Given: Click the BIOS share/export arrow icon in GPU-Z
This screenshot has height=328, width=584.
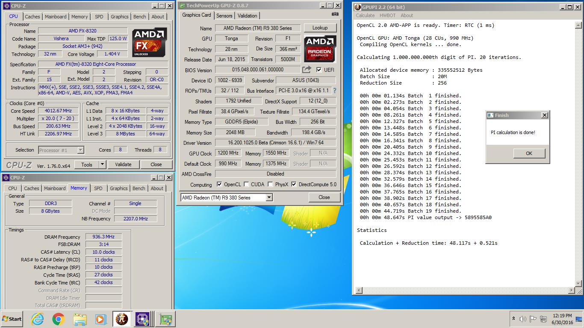Looking at the screenshot, I should click(x=307, y=70).
